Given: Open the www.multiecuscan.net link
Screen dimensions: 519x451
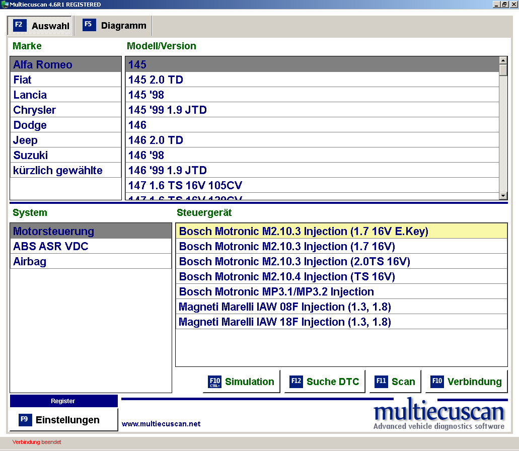Looking at the screenshot, I should click(x=161, y=424).
